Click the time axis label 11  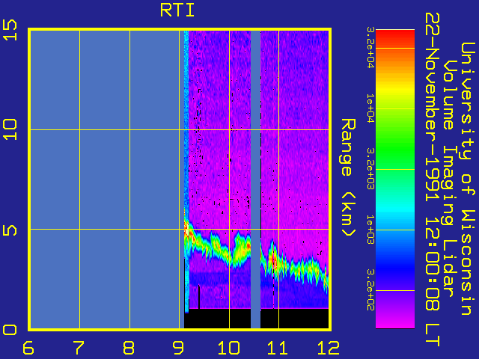278,348
